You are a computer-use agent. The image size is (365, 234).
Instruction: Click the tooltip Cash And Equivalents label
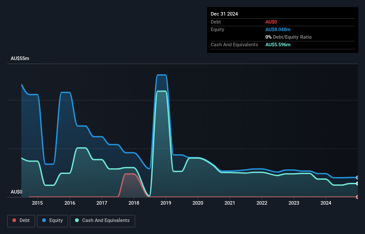pyautogui.click(x=234, y=44)
